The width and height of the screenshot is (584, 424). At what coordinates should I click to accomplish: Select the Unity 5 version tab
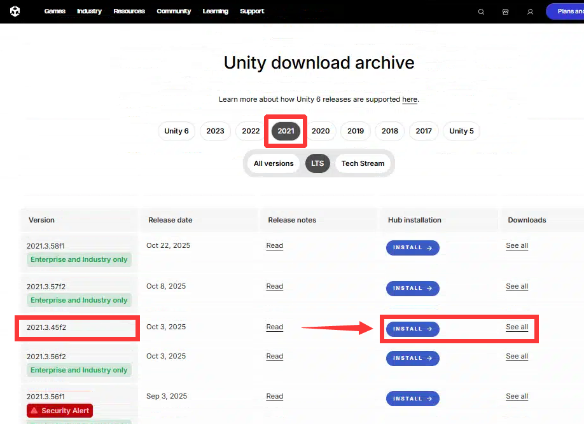[461, 131]
